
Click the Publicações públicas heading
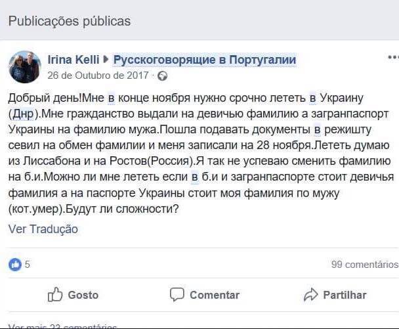70,21
